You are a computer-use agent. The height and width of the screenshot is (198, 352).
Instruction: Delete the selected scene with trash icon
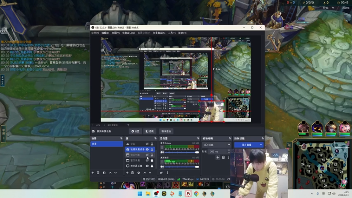98,172
